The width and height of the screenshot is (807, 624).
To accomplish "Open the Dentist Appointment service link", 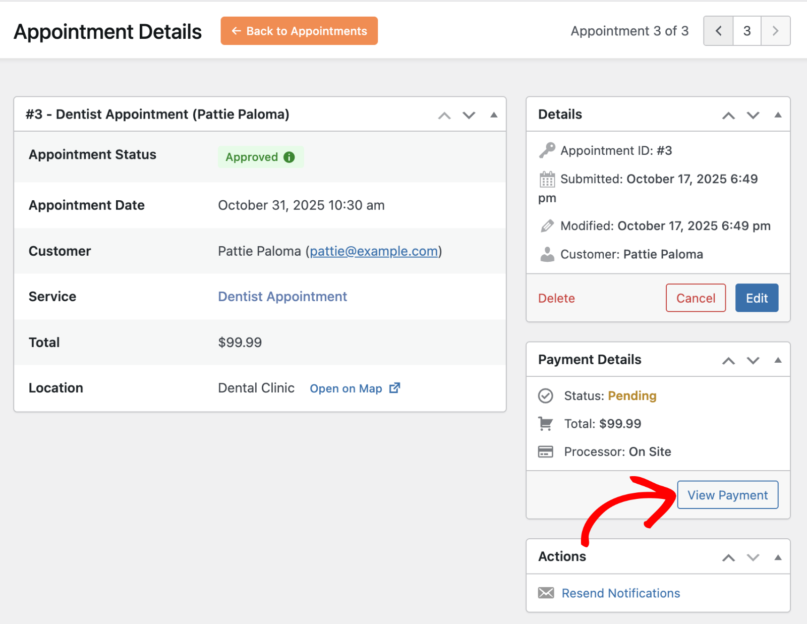I will (x=282, y=297).
